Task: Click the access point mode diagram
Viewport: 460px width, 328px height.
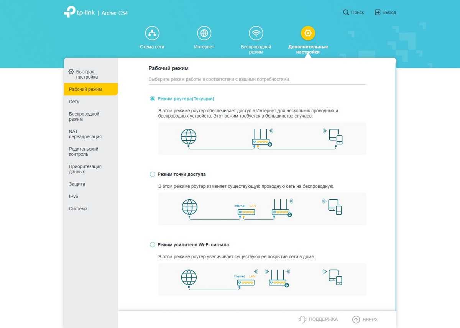Action: [262, 209]
